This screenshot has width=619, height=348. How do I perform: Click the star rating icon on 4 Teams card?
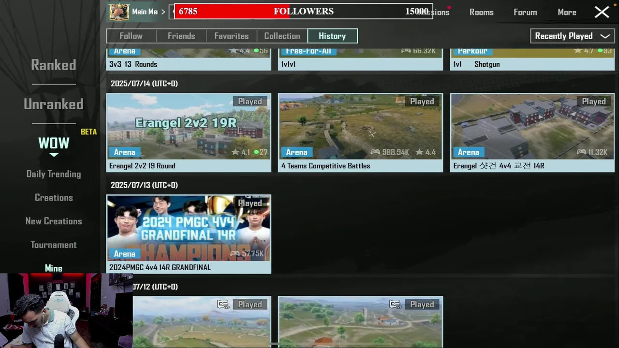pyautogui.click(x=419, y=152)
